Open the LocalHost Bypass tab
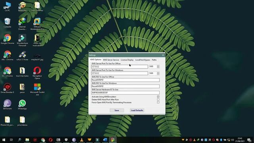The image size is (254, 143). coord(143,60)
